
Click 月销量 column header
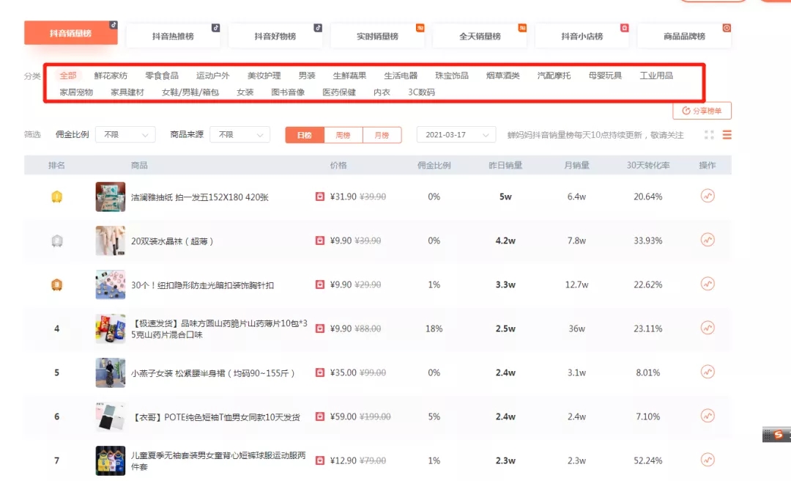[576, 165]
